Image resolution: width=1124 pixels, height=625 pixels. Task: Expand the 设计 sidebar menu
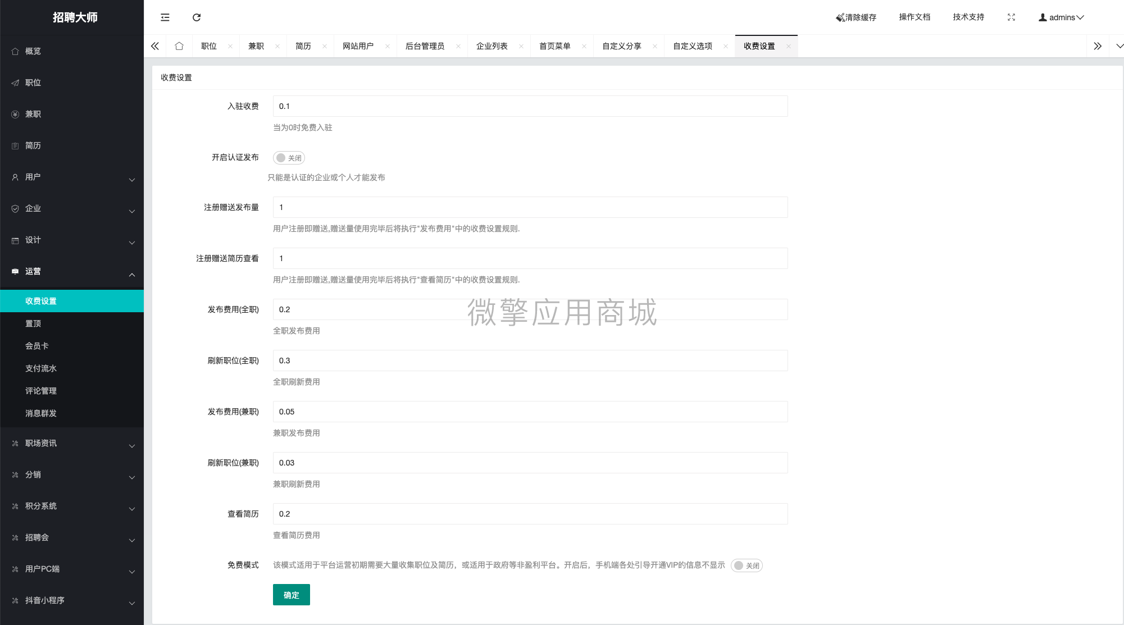(72, 240)
